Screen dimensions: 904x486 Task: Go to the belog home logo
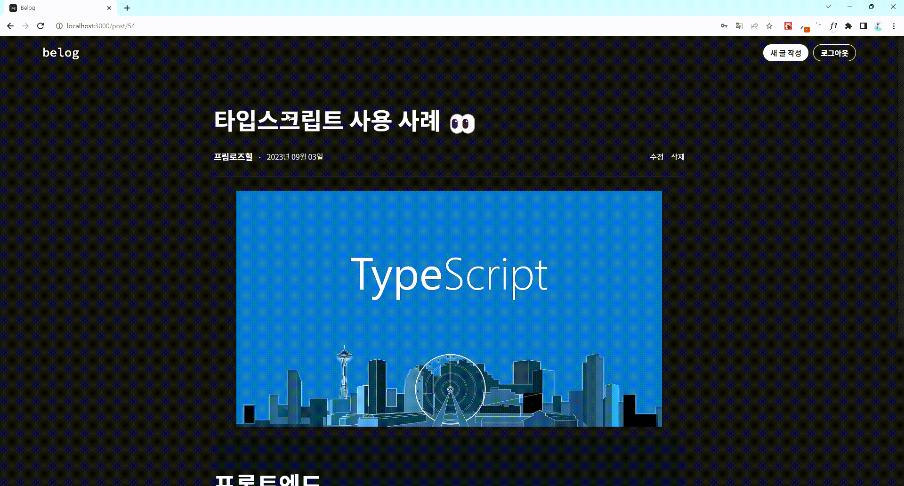pos(61,53)
